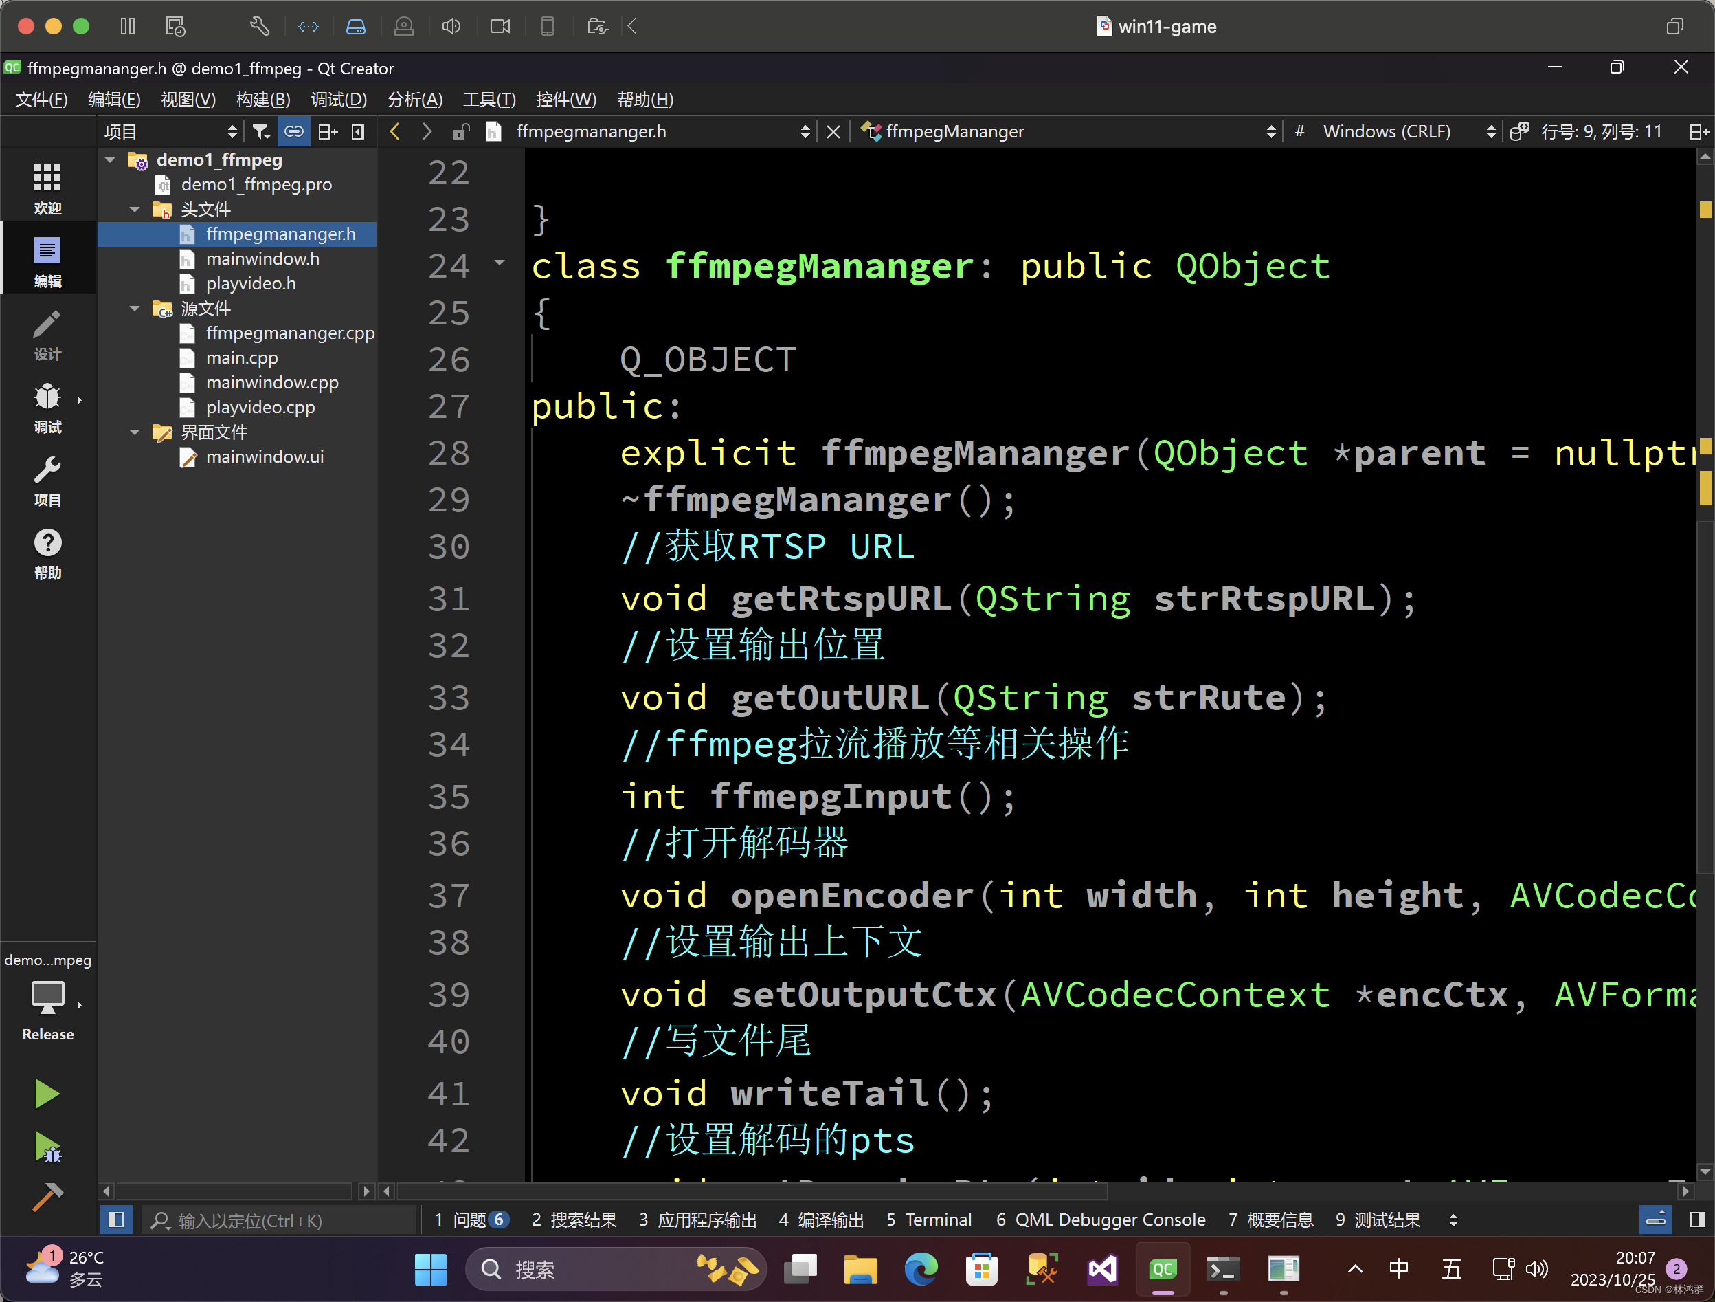Open the 文件(F) menu
The image size is (1715, 1302).
(41, 99)
